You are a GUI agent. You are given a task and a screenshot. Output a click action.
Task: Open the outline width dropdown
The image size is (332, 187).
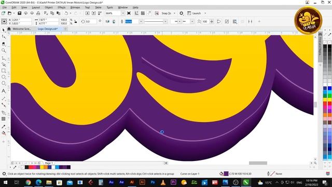[x=141, y=21]
